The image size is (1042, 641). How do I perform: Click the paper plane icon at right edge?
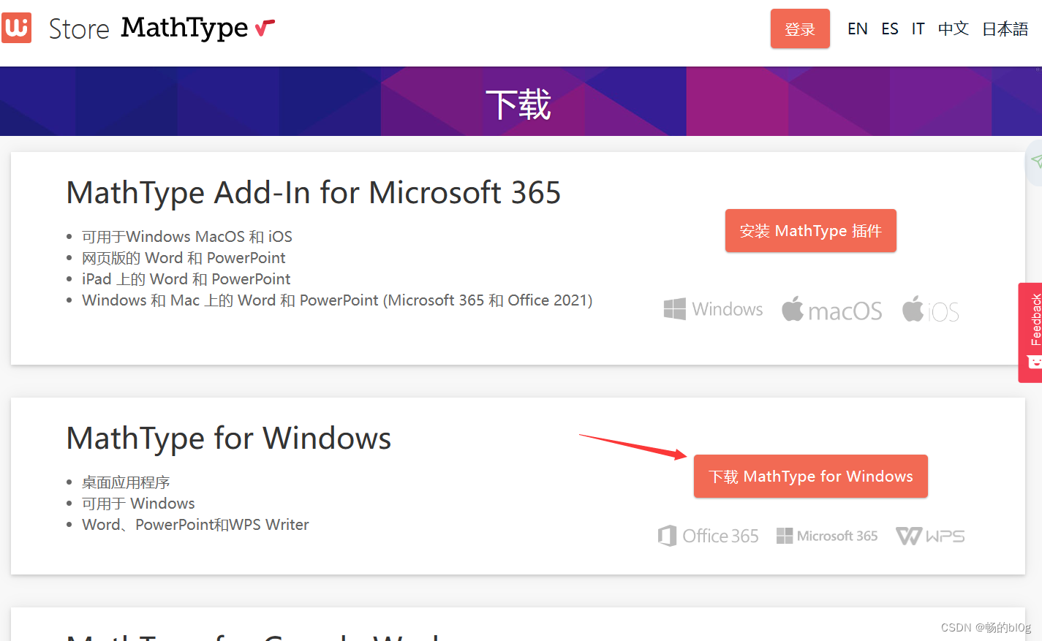coord(1035,162)
